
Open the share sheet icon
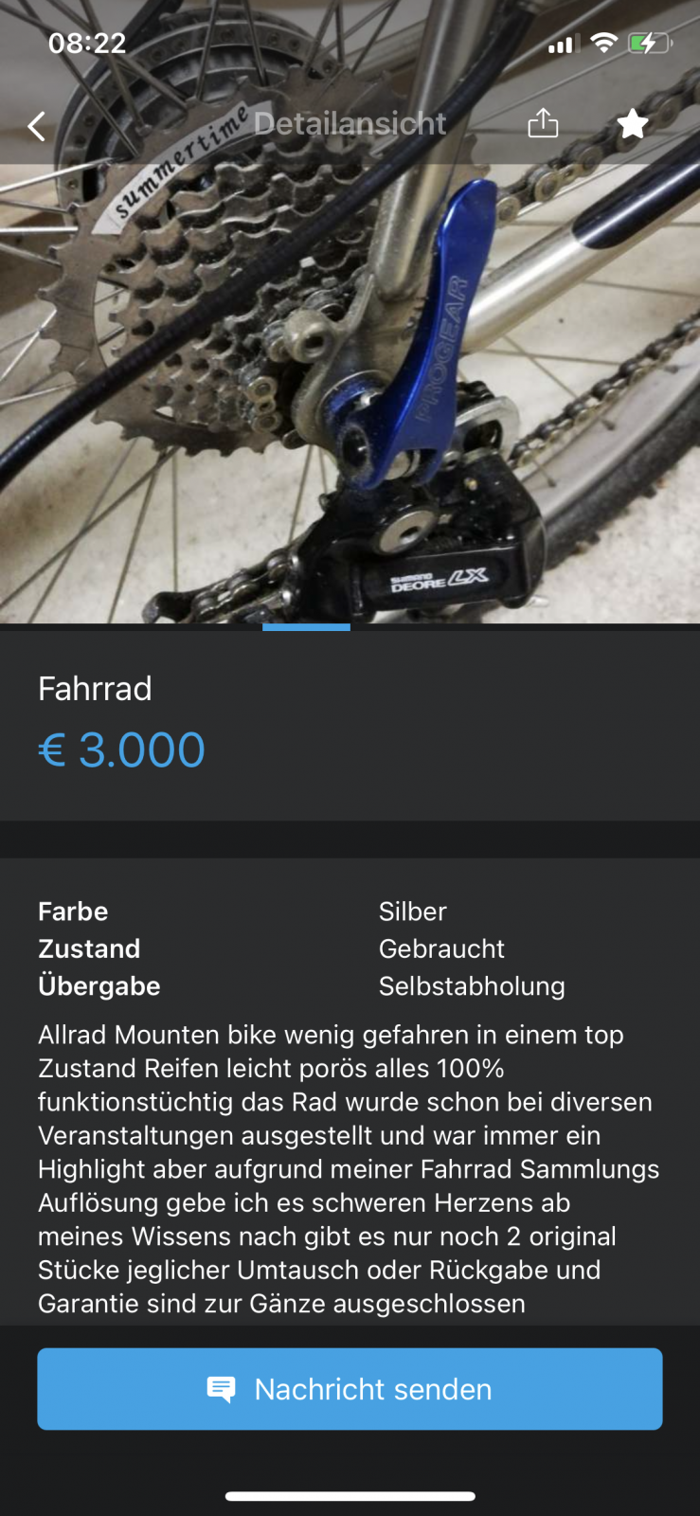click(543, 123)
